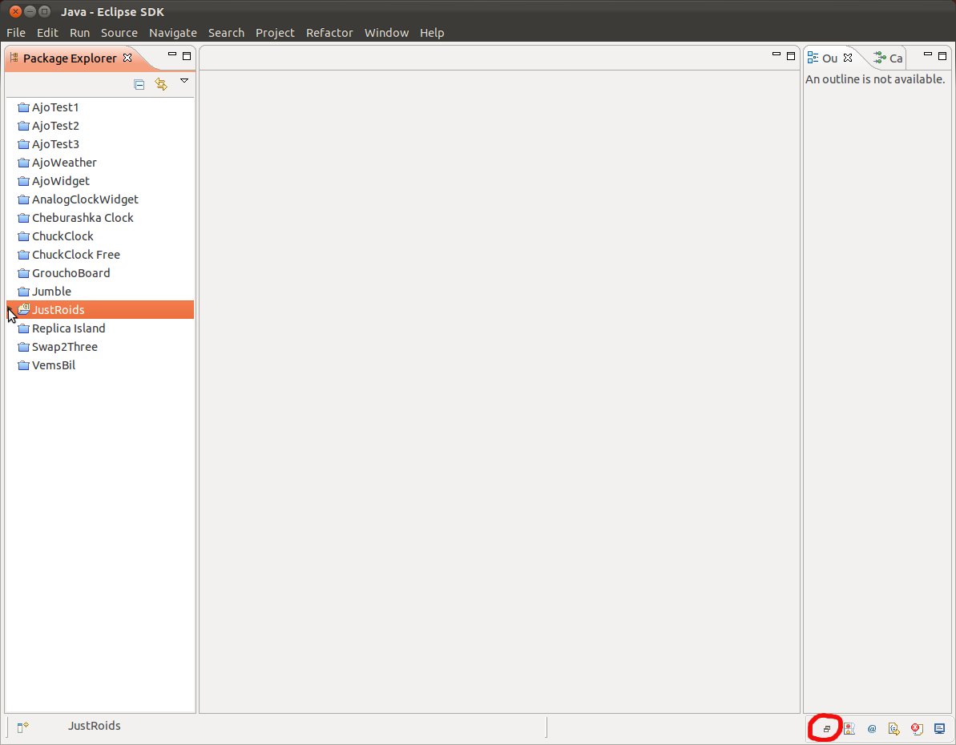
Task: Close the Package Explorer tab
Action: coord(127,58)
